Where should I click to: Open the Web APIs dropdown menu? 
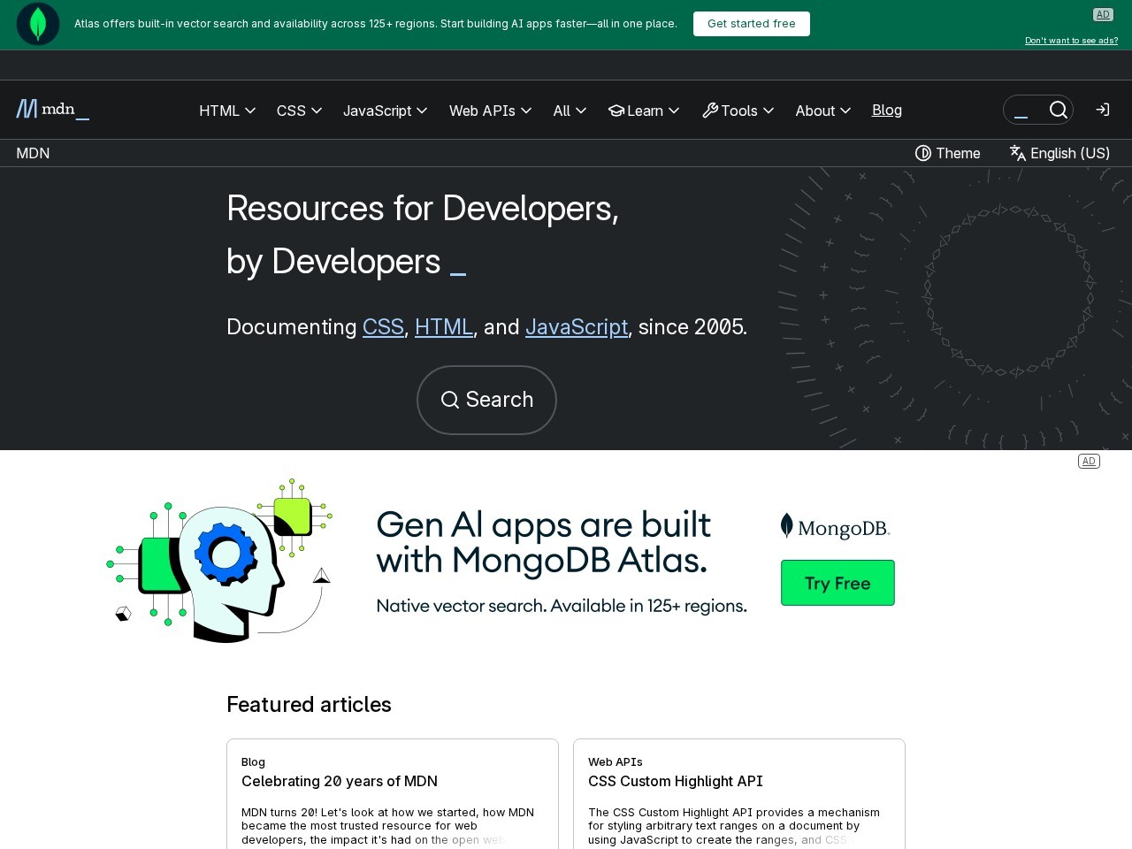tap(490, 111)
